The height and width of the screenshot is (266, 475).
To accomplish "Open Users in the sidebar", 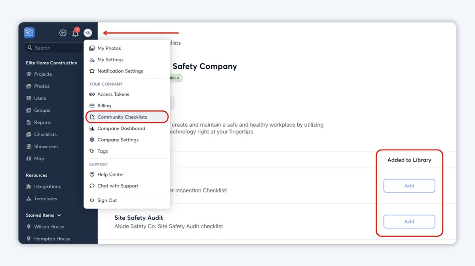I will [40, 98].
